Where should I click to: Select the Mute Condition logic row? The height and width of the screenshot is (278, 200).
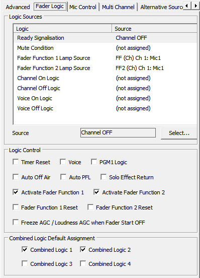[x=106, y=48]
